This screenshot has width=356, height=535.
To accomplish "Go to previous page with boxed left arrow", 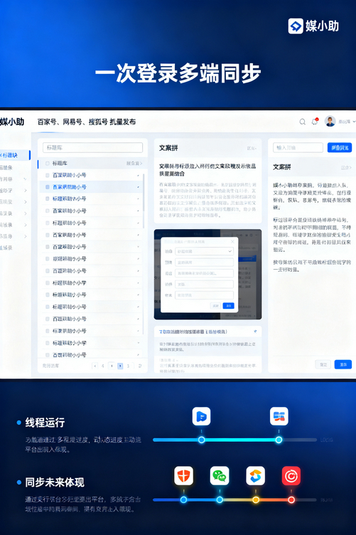I will pyautogui.click(x=95, y=366).
